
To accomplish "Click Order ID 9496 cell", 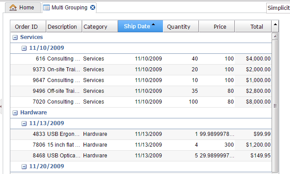I will [28, 91].
